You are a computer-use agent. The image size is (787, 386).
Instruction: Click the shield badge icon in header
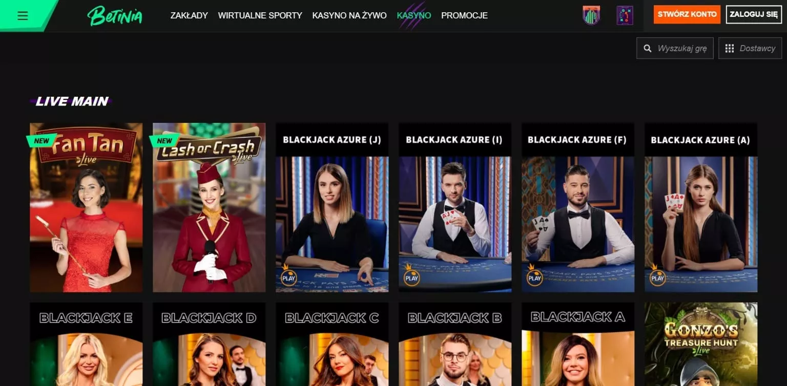(x=591, y=15)
